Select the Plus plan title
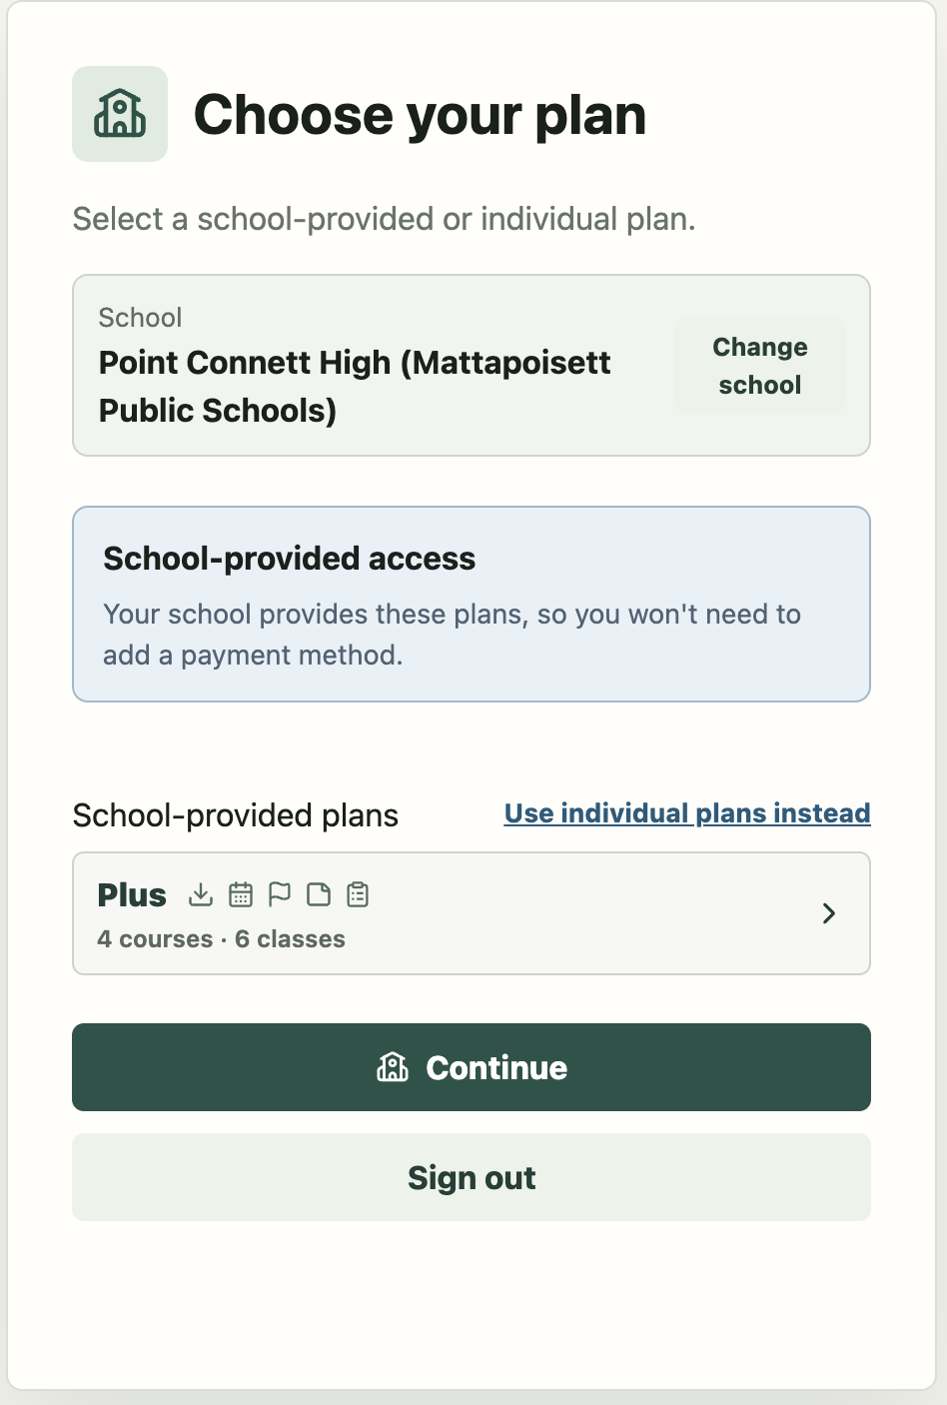The image size is (947, 1405). 132,895
